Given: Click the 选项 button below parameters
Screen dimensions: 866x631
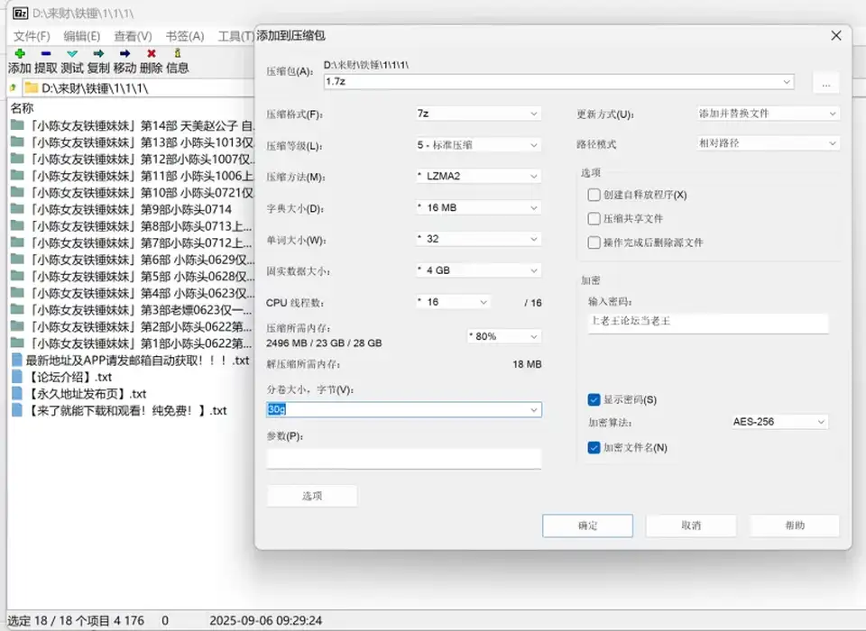Looking at the screenshot, I should (312, 496).
